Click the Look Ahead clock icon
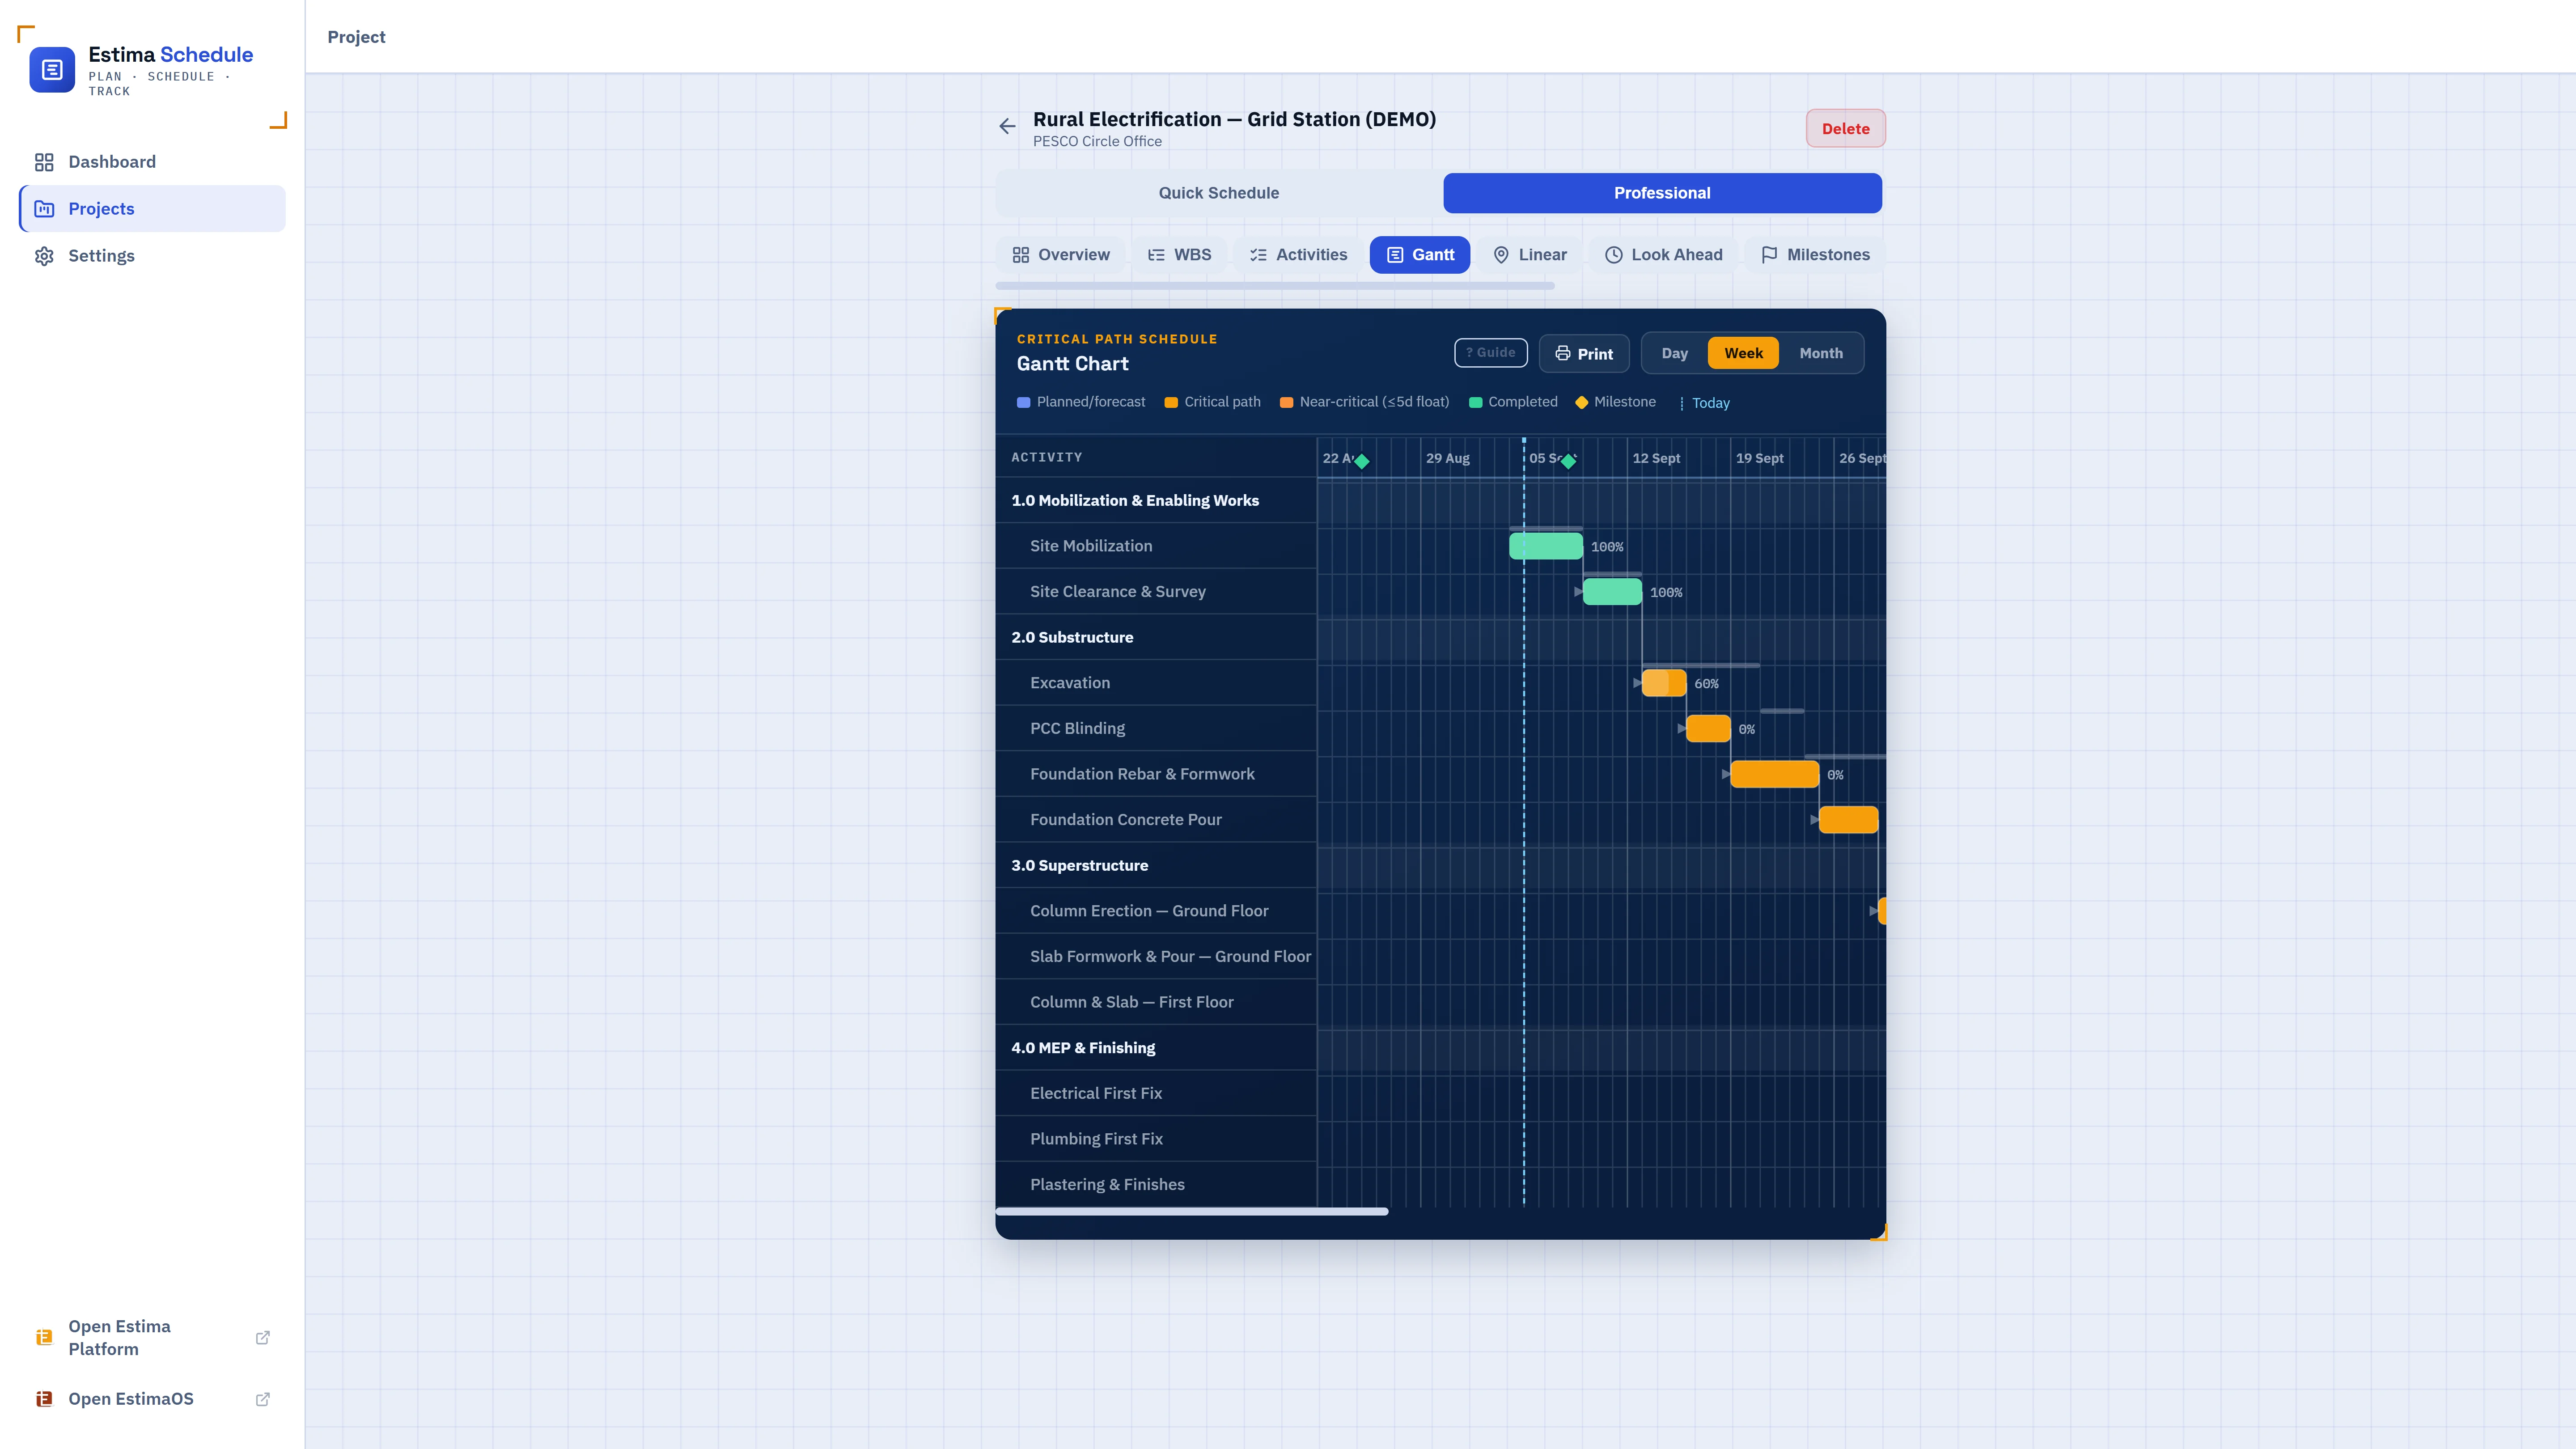 tap(1613, 255)
